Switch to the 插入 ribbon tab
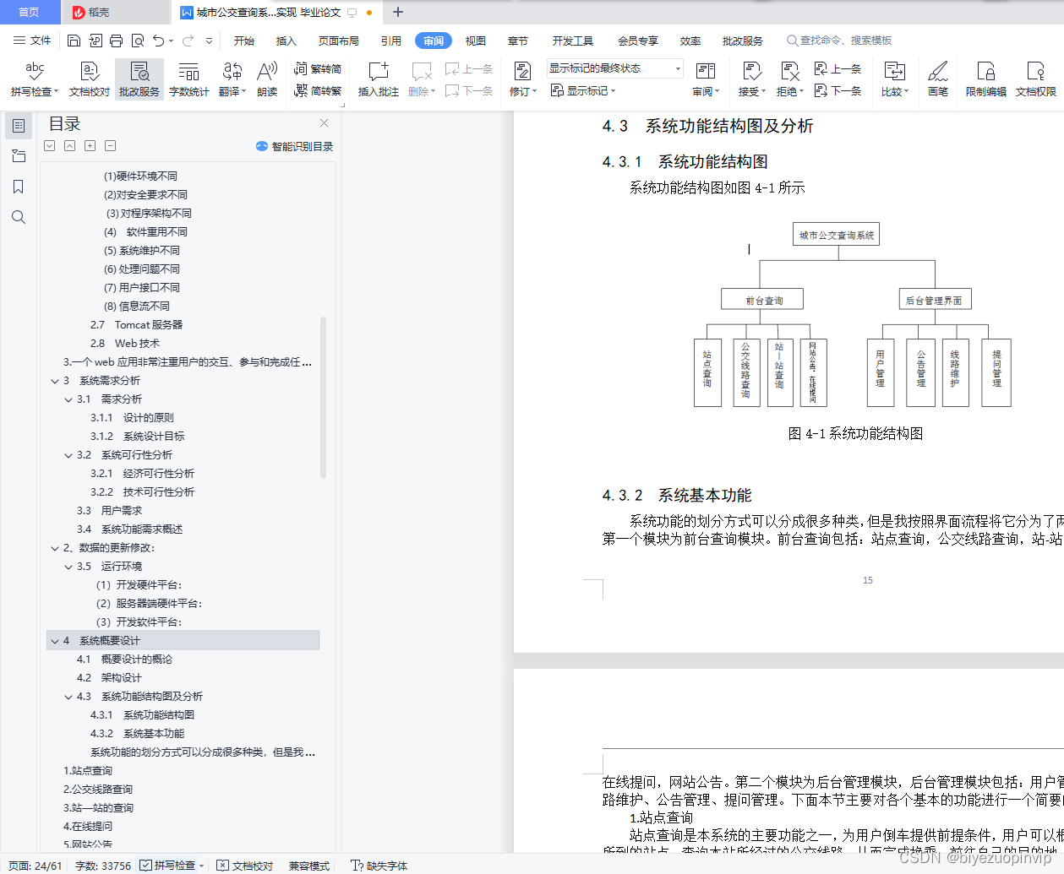The height and width of the screenshot is (874, 1064). point(286,41)
